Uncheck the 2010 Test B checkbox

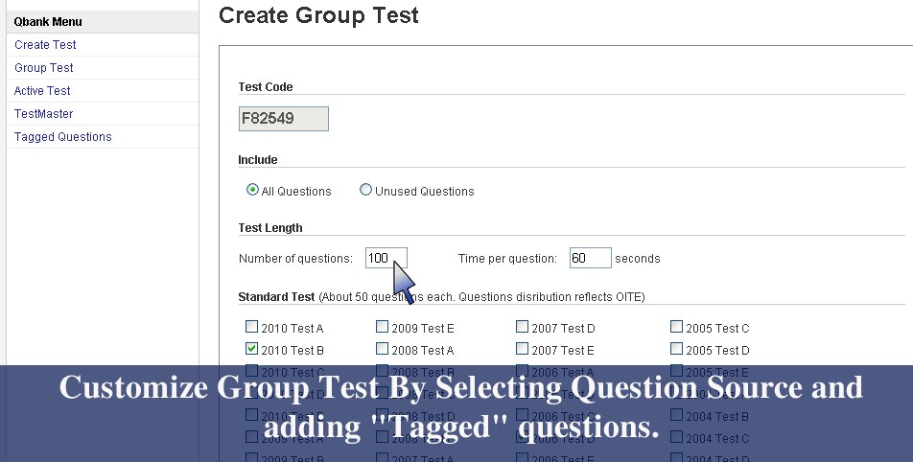coord(252,349)
